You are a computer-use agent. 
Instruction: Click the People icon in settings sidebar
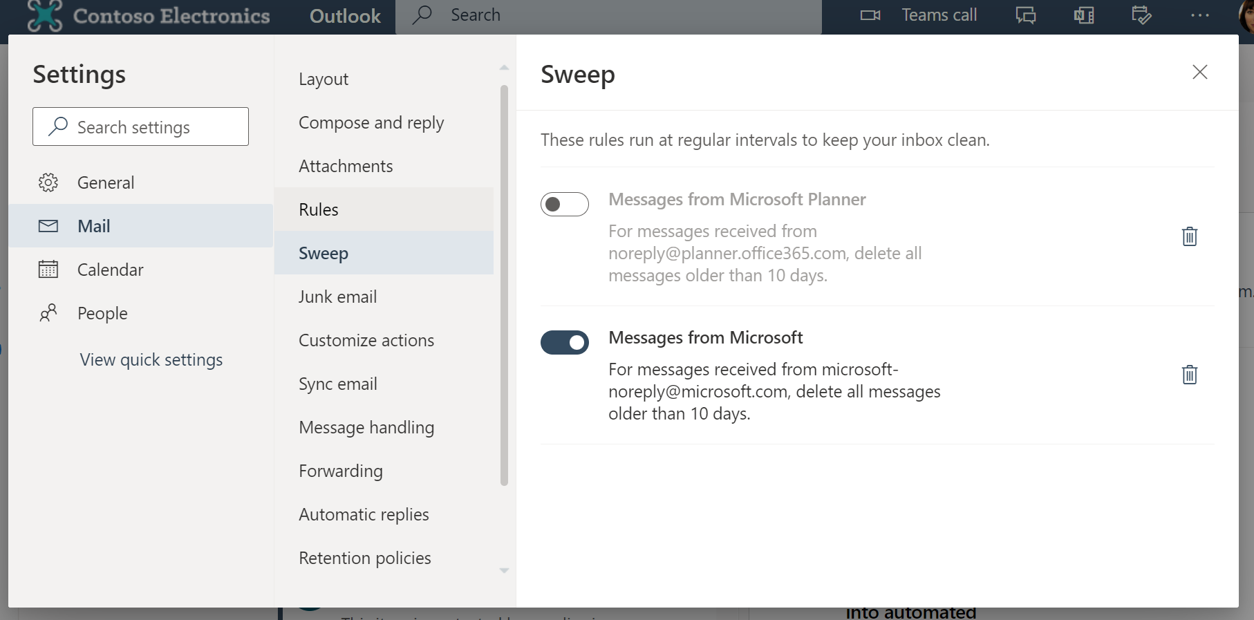click(x=48, y=313)
